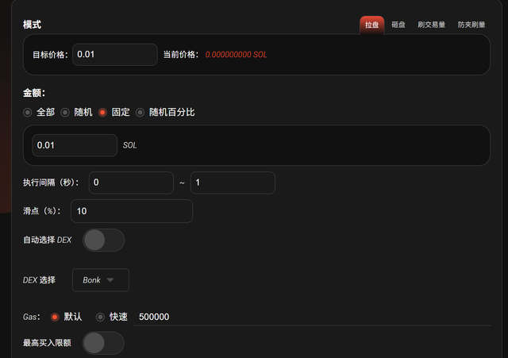The image size is (508, 358).
Task: Click the 目标价格 input field
Action: [x=115, y=55]
